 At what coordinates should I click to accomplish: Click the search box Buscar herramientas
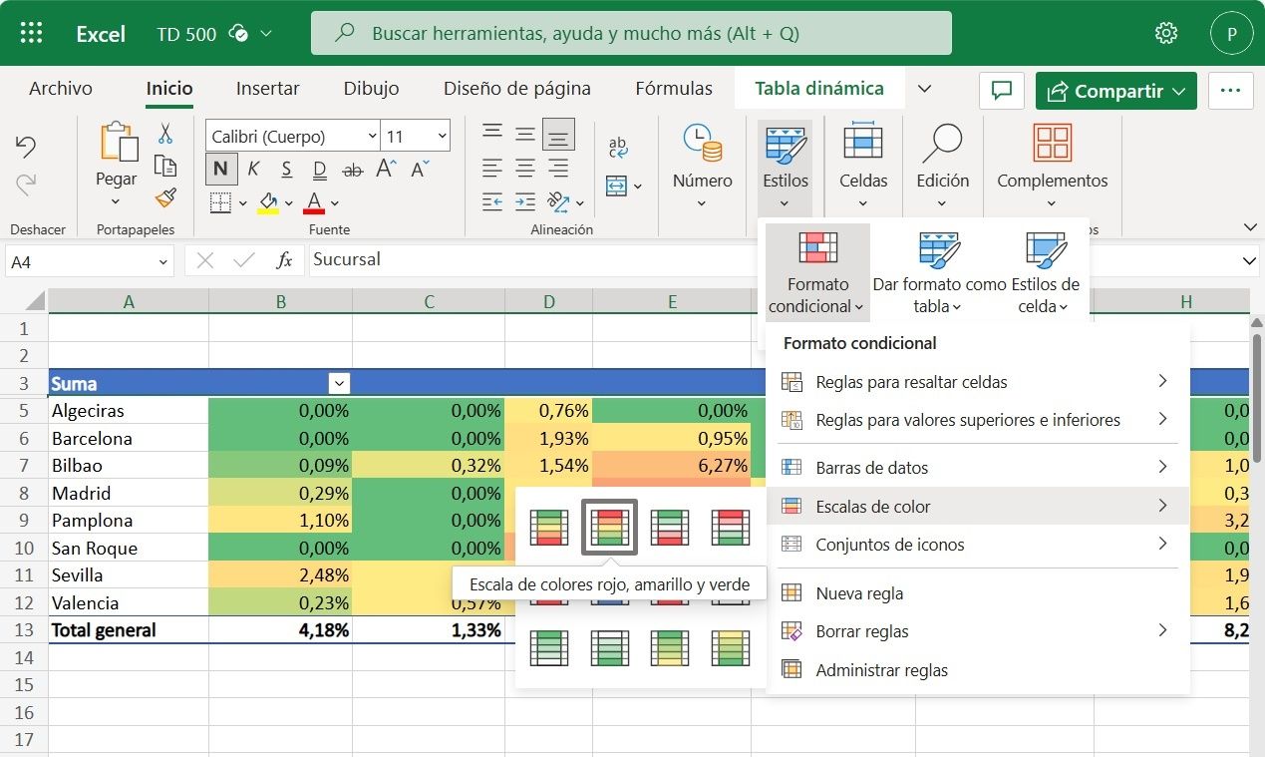(631, 33)
